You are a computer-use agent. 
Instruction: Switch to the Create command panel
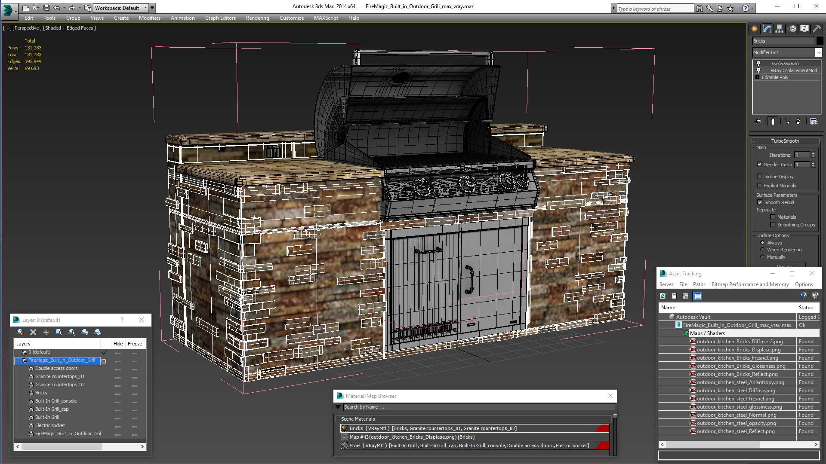coord(755,29)
